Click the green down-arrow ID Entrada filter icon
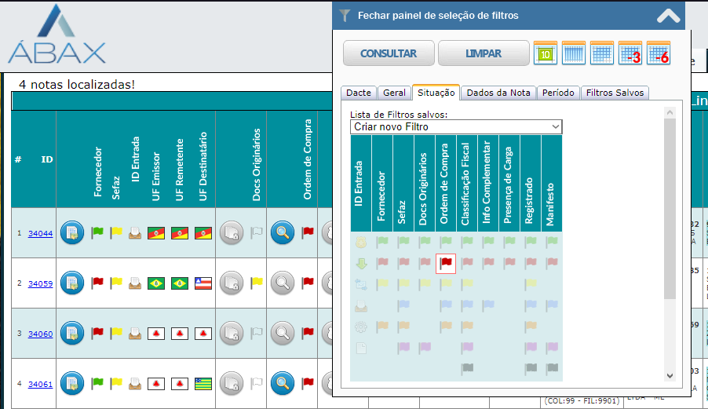708x409 pixels. click(361, 263)
